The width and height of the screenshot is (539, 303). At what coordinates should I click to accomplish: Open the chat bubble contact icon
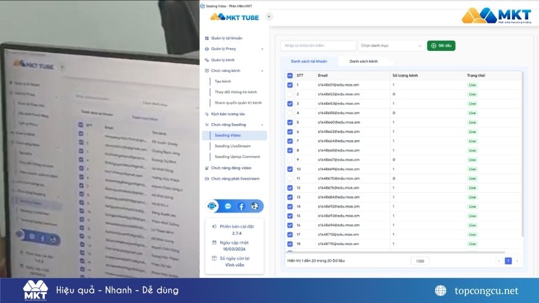tap(228, 206)
